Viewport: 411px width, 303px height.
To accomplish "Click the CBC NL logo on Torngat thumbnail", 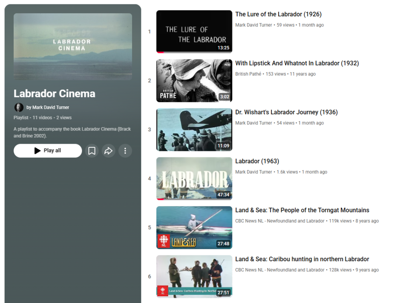I will (x=163, y=241).
